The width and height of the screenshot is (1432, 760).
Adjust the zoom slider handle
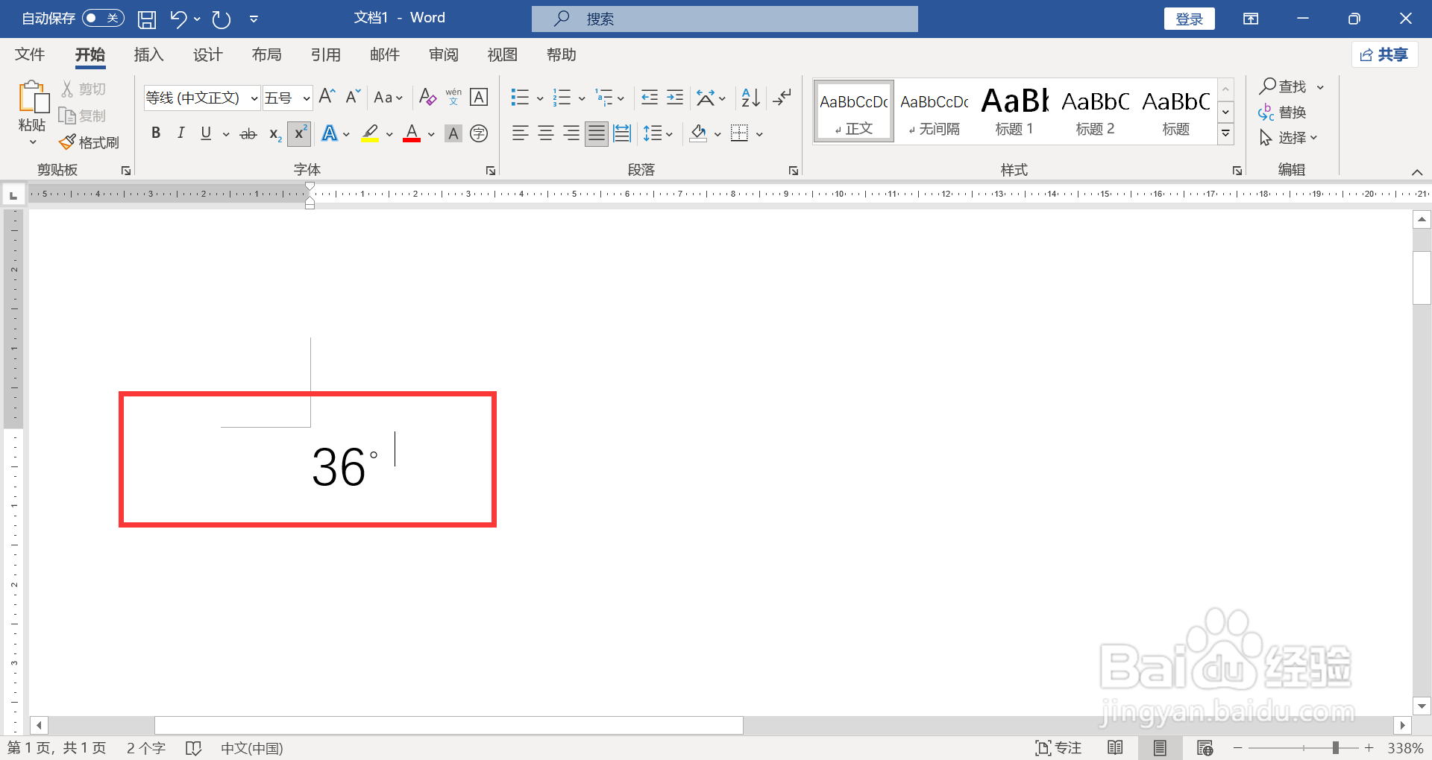(x=1336, y=747)
